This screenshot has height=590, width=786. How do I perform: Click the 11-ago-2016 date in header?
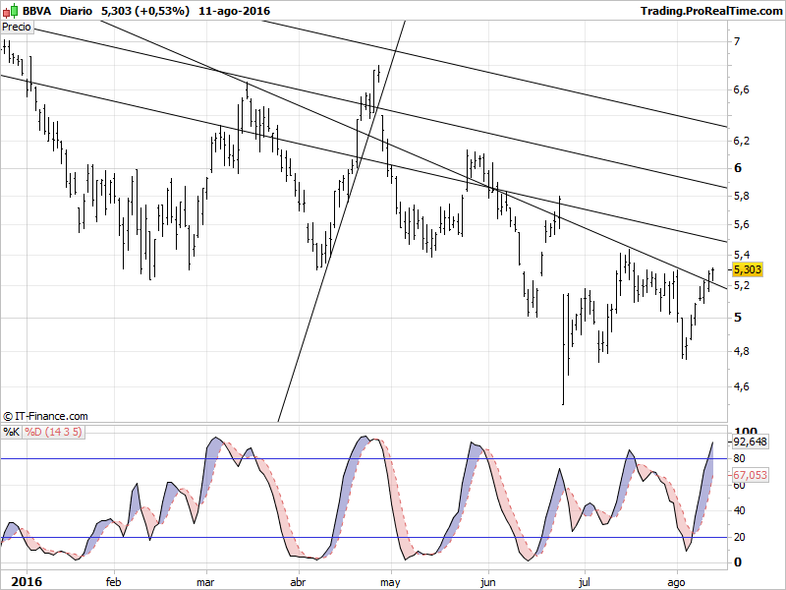tap(234, 11)
